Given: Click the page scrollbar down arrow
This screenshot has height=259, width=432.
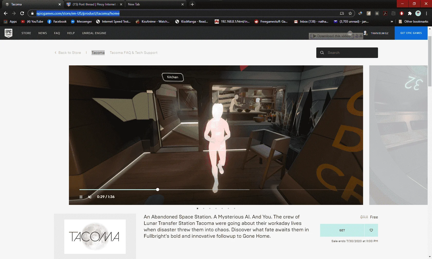Looking at the screenshot, I should (x=430, y=257).
